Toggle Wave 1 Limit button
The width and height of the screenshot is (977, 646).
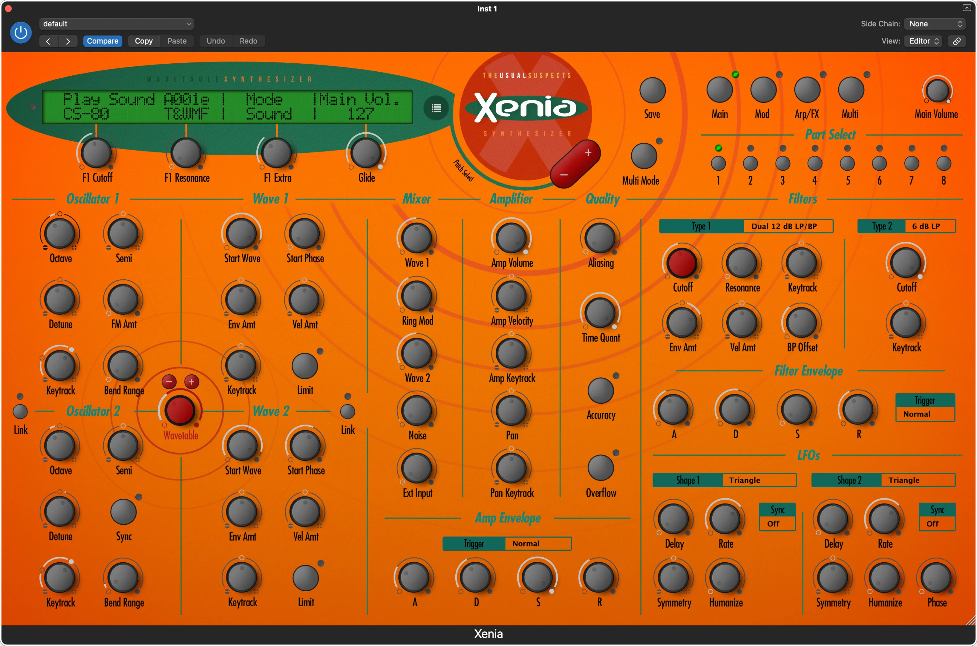tap(305, 366)
